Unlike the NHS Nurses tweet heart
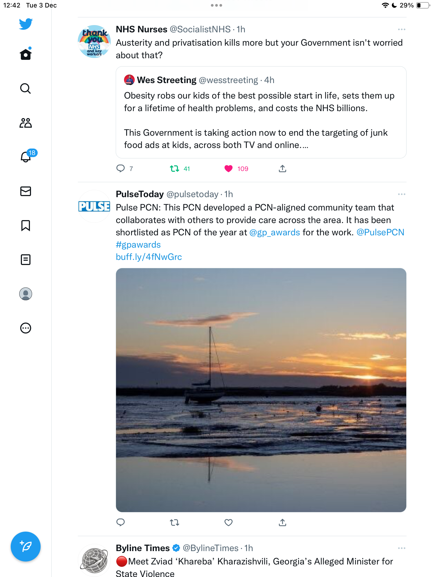The image size is (433, 577). point(229,169)
